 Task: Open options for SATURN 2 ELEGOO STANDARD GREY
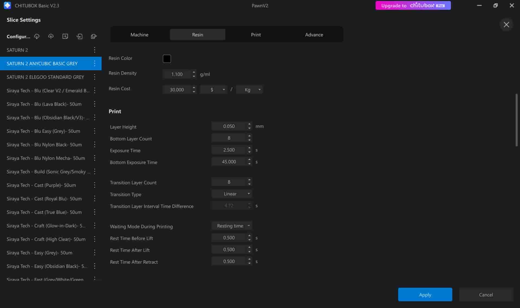tap(95, 77)
